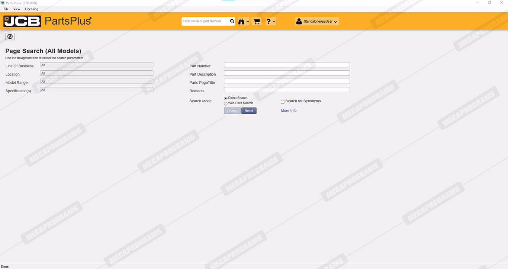Select Wild Card Search radio button

[226, 103]
